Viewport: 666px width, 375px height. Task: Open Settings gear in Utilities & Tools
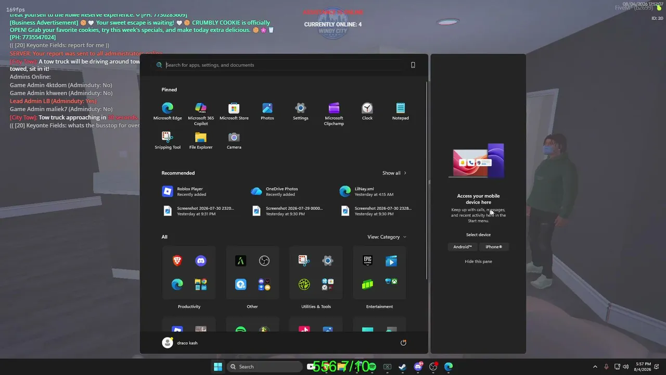pos(327,261)
